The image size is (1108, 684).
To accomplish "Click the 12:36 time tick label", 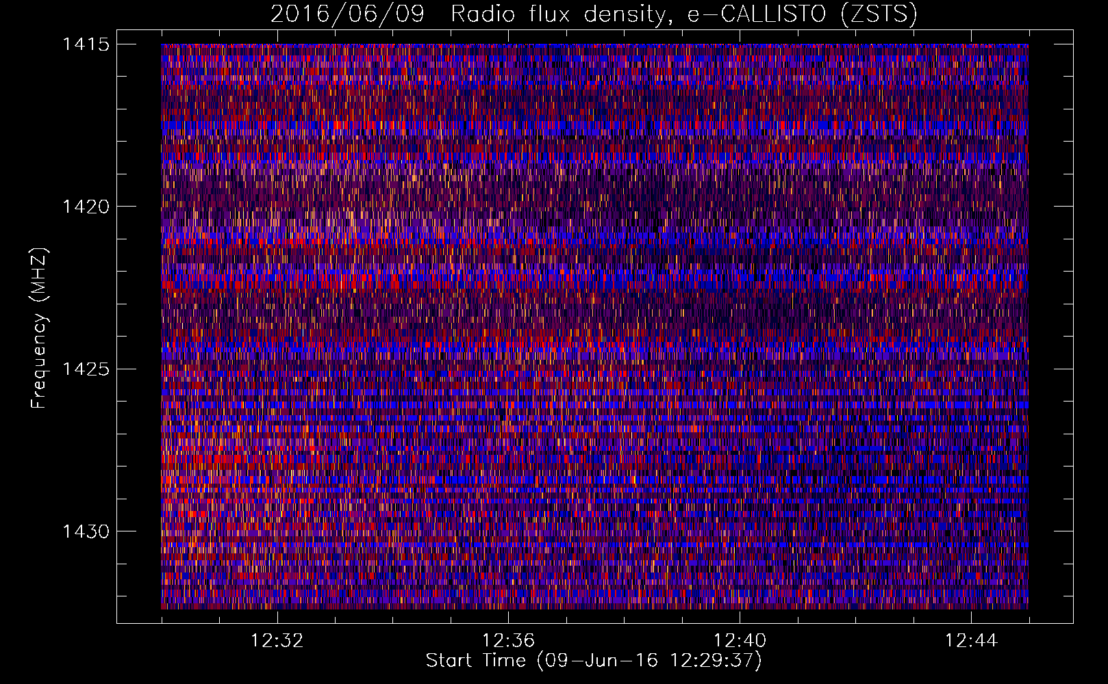I will 508,641.
